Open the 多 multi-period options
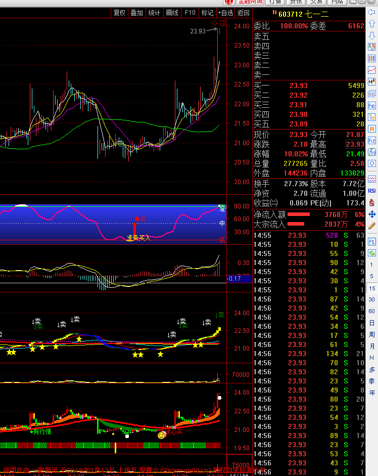The width and height of the screenshot is (378, 476). 372,370
